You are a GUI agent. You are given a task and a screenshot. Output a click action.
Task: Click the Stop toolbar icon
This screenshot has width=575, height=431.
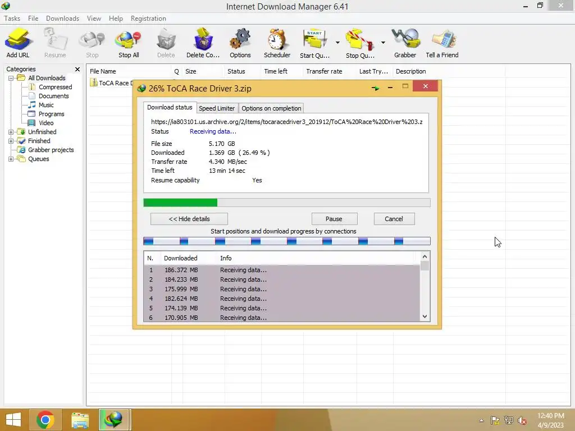[x=92, y=43]
